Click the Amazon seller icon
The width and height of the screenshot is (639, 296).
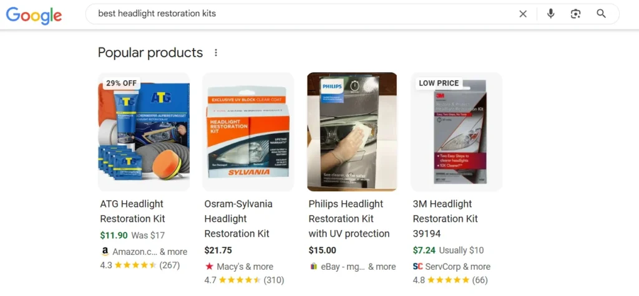105,252
